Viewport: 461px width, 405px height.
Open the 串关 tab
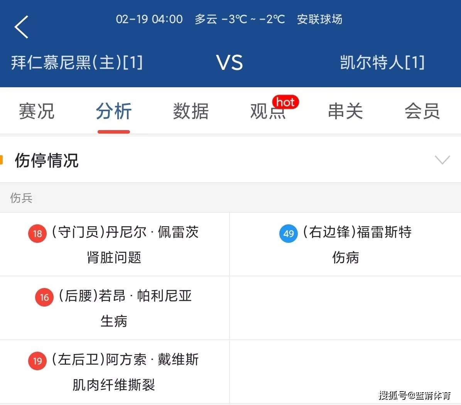click(345, 111)
